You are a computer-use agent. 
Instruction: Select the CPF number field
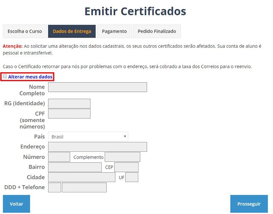[69, 113]
